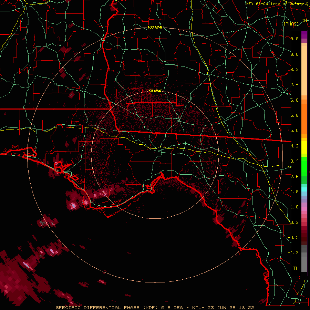The image size is (310, 310).
Task: Pick the bright green segment on the color bar
Action: tap(304, 166)
